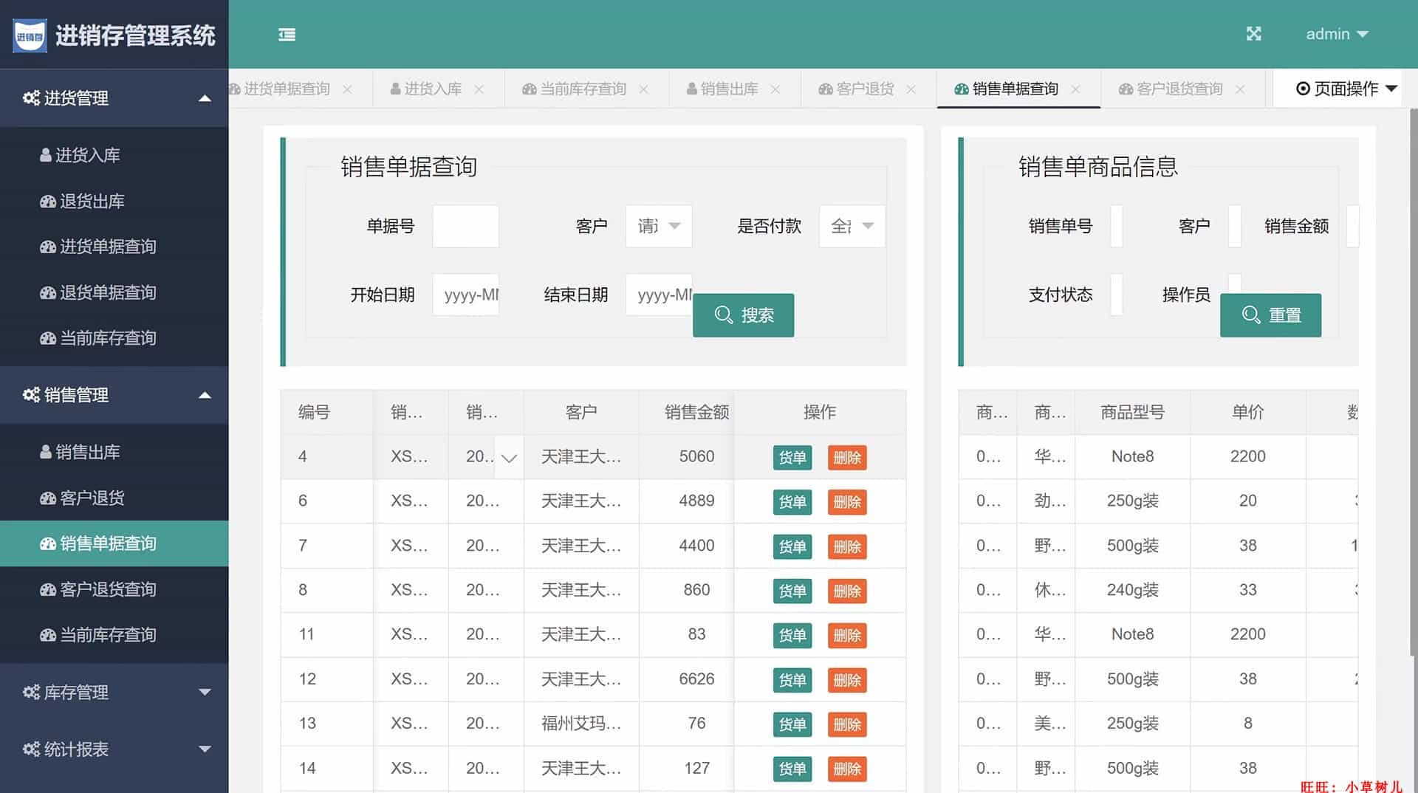The height and width of the screenshot is (793, 1418).
Task: Switch to the 进货入库 tab
Action: (x=432, y=89)
